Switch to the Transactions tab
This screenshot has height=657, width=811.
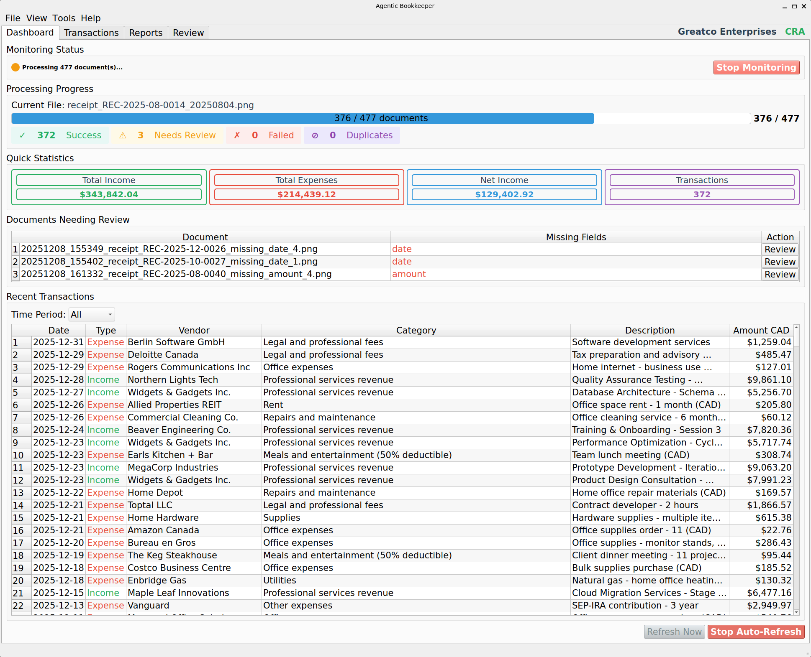[x=91, y=33]
